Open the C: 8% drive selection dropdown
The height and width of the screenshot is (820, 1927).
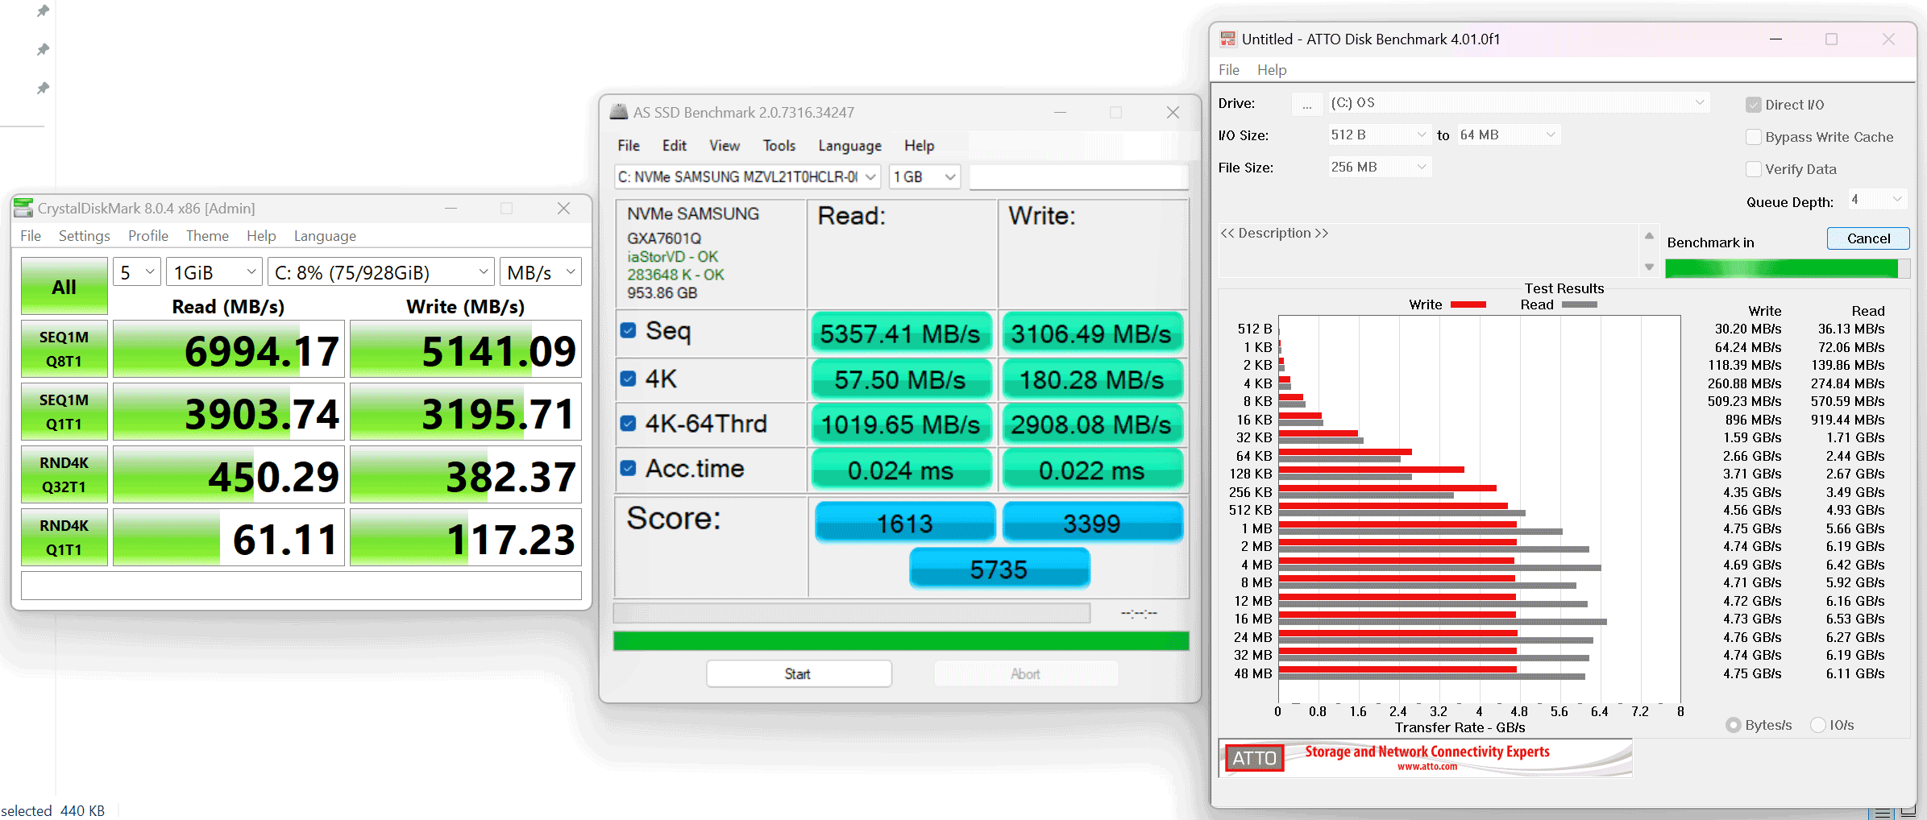click(380, 272)
